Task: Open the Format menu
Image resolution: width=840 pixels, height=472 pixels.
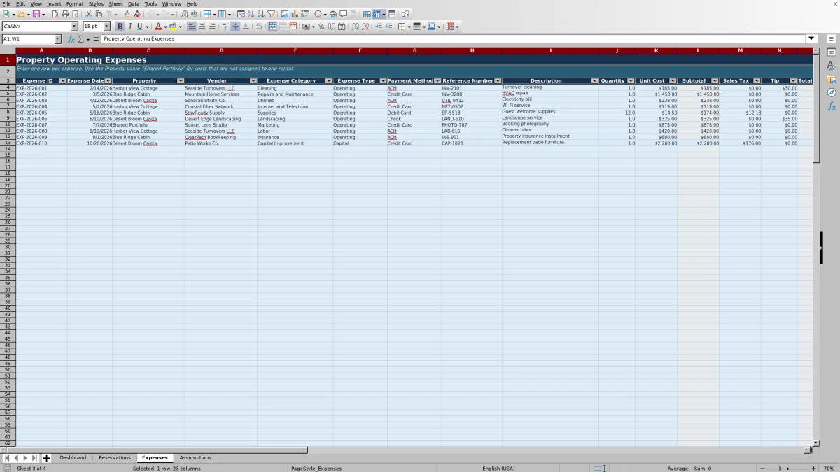Action: [75, 4]
